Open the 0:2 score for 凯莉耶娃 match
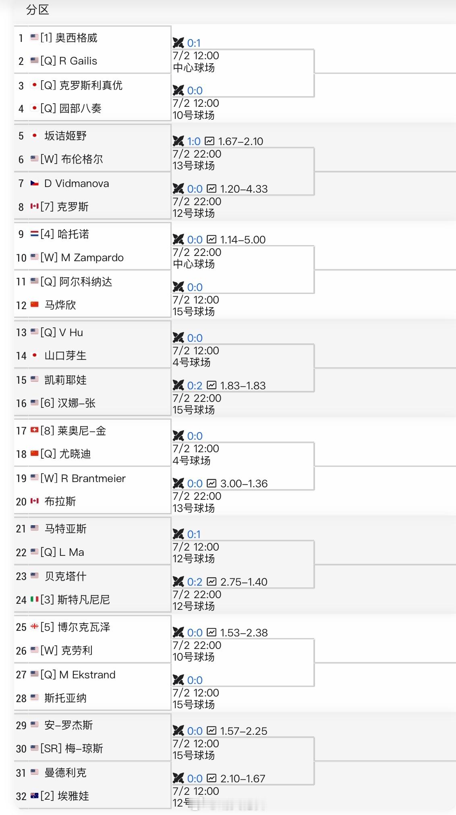The image size is (456, 815). pyautogui.click(x=195, y=386)
